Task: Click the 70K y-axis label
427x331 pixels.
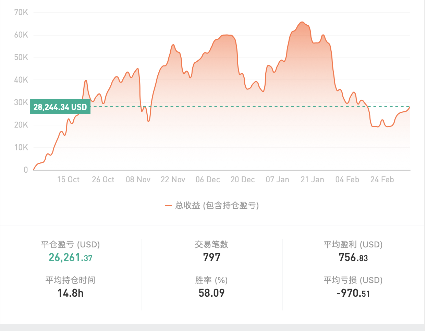Action: coord(21,12)
